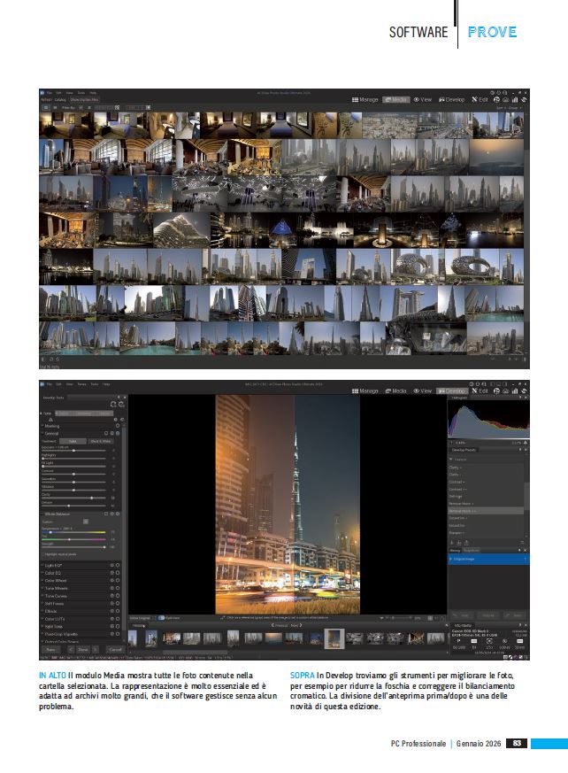Screen dimensions: 568x773
Task: Click the Masking circle icon
Action: point(118,425)
